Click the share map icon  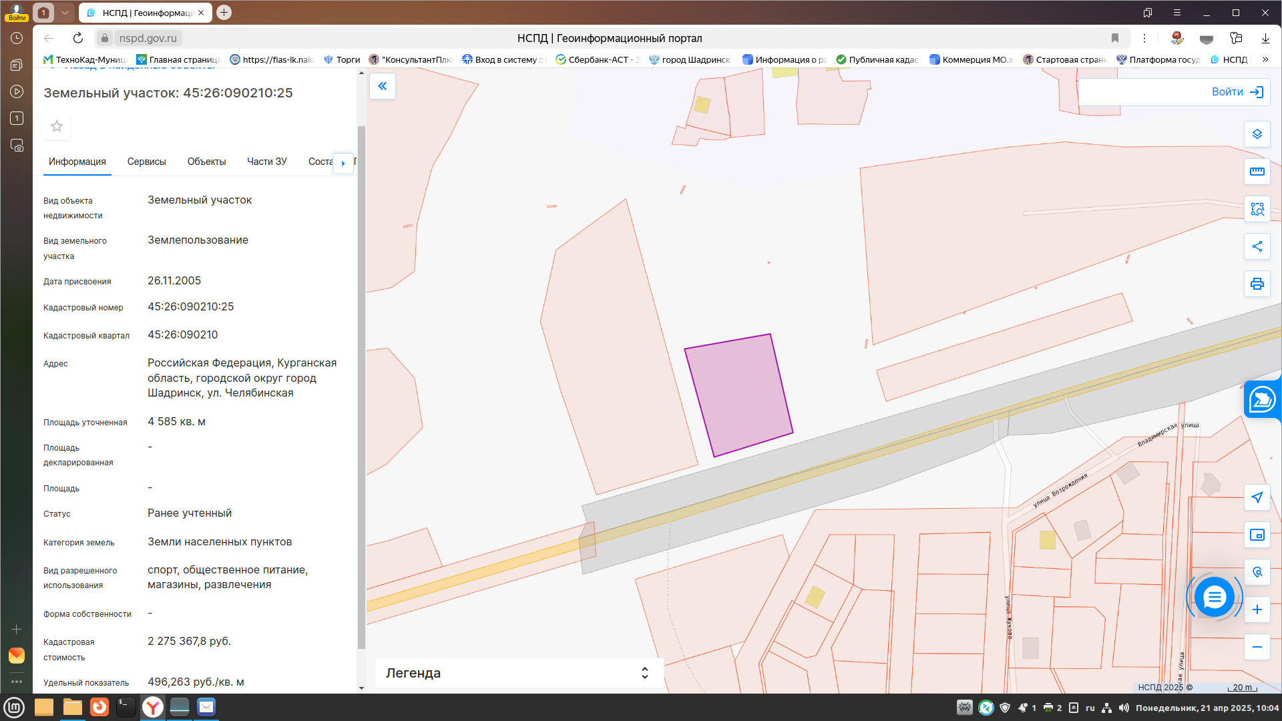point(1257,246)
